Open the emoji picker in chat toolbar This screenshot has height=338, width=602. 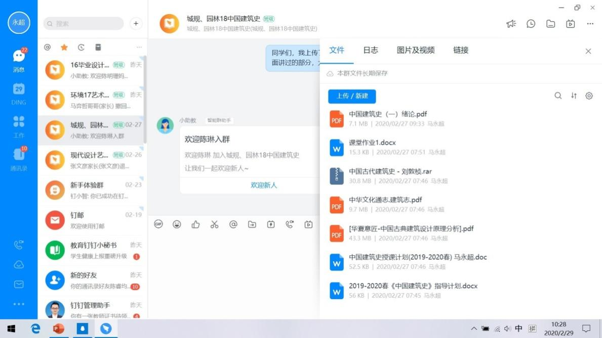177,224
